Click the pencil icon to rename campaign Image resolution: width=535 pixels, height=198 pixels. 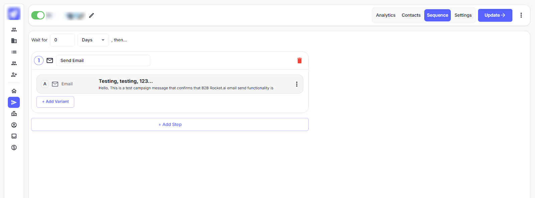(91, 15)
